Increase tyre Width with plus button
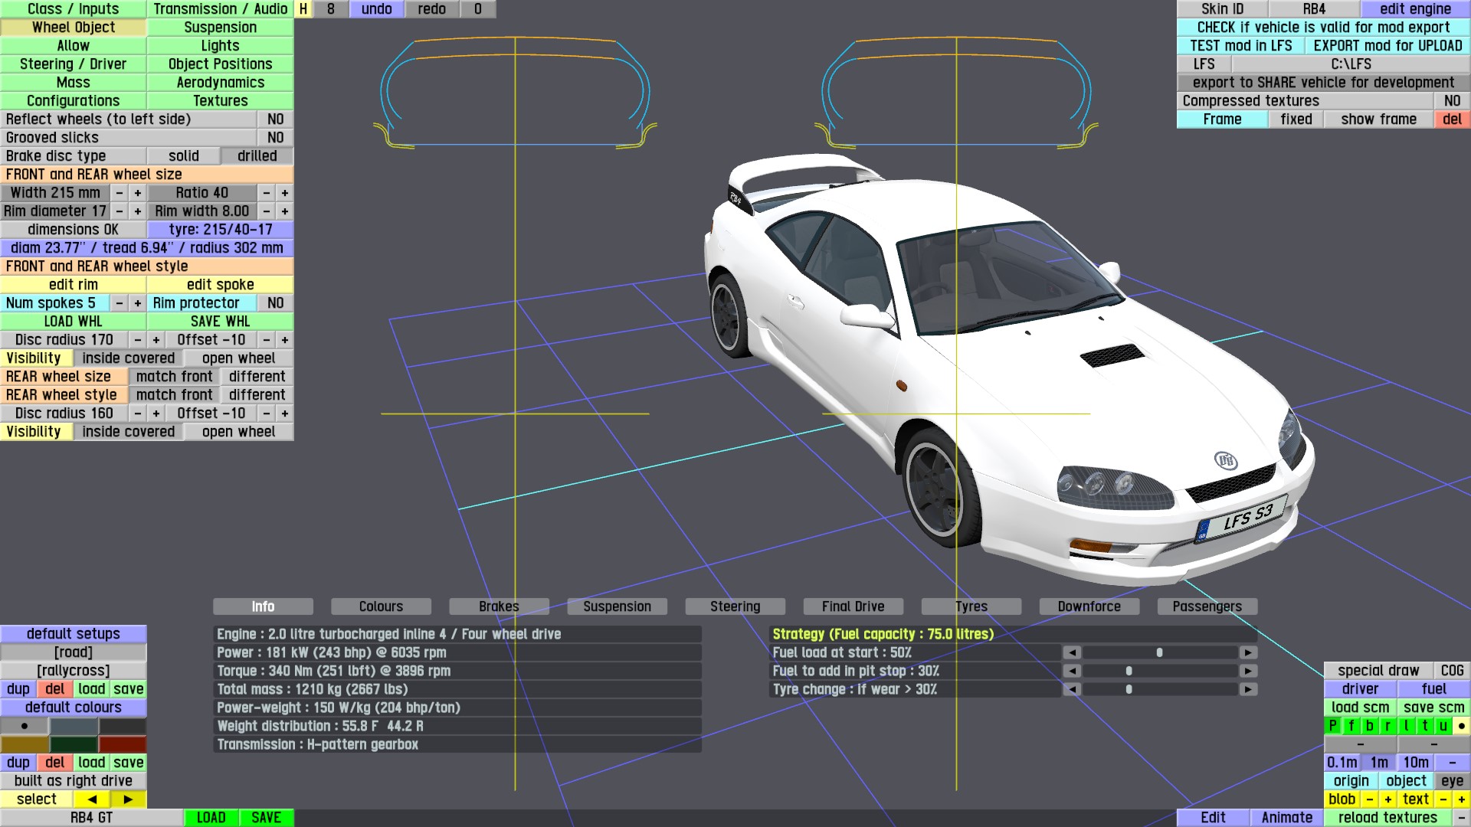The height and width of the screenshot is (827, 1471). click(138, 193)
